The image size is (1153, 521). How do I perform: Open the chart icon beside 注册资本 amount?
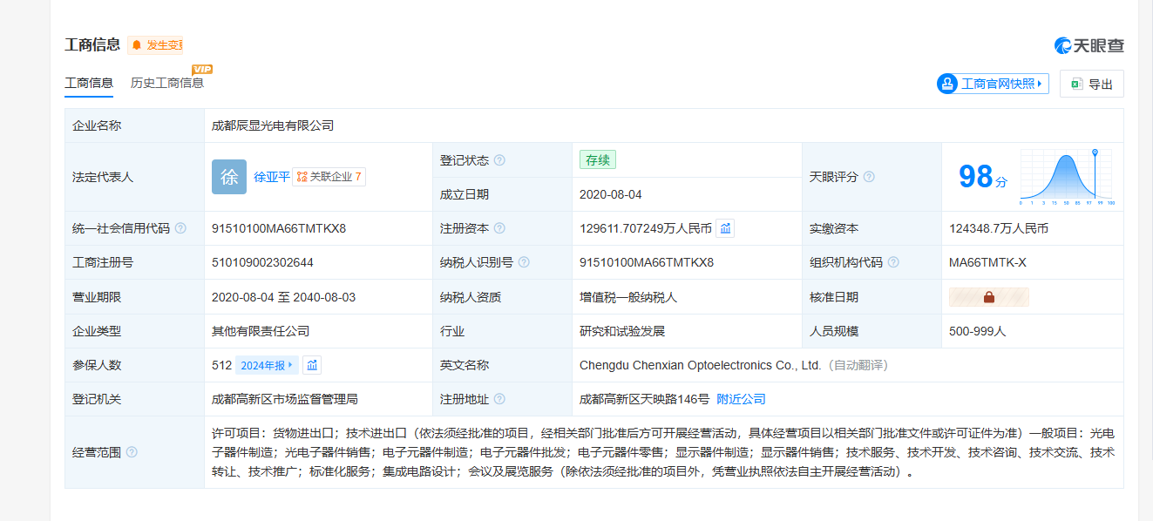(725, 228)
